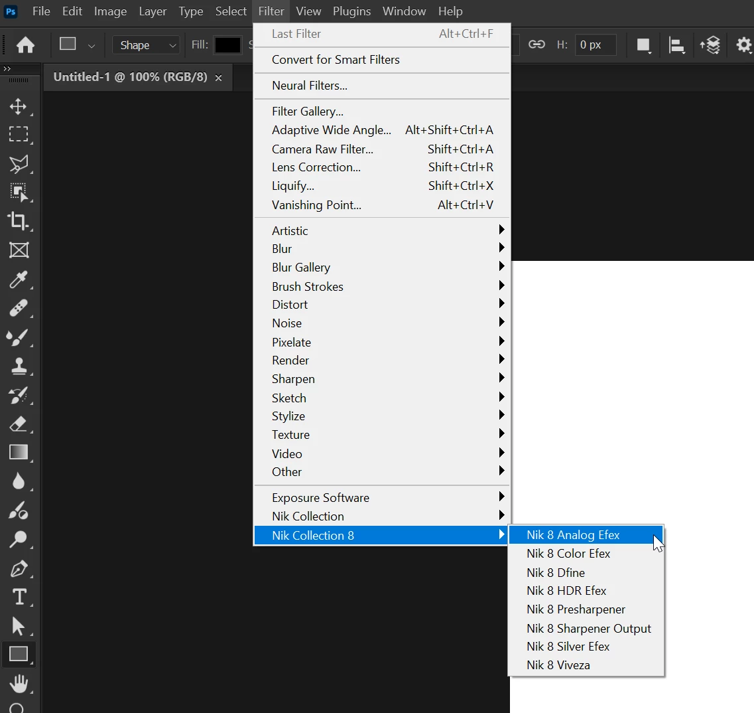
Task: Open the Window menu
Action: click(404, 11)
